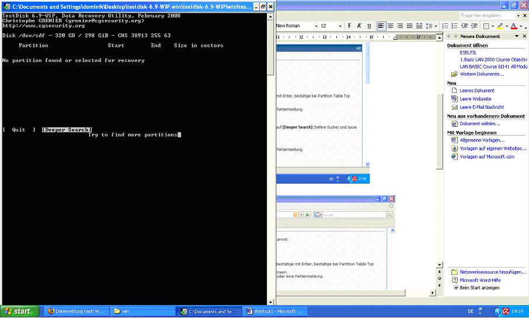Enable numbered list in Word
The height and width of the screenshot is (318, 529).
[445, 26]
